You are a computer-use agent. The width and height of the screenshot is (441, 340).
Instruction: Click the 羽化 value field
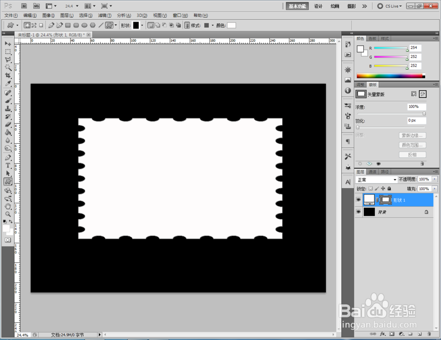coord(417,120)
